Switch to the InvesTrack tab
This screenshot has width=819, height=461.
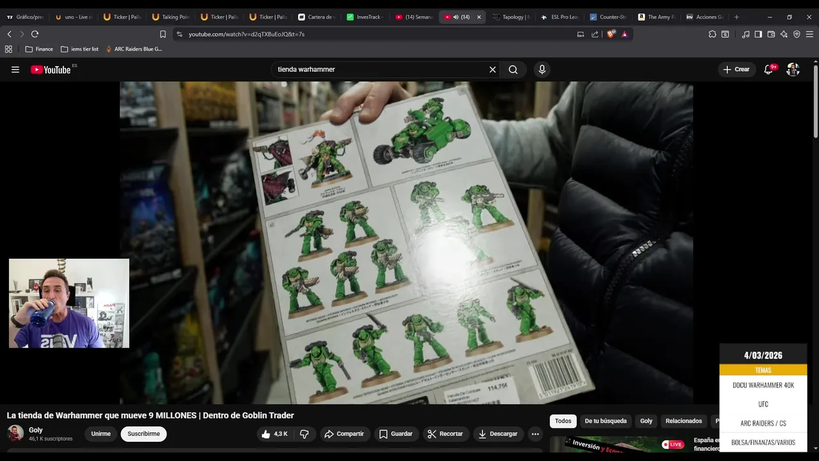coord(365,17)
